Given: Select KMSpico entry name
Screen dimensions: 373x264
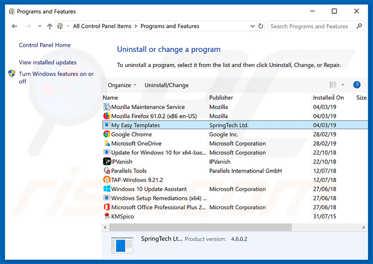Looking at the screenshot, I should pyautogui.click(x=122, y=216).
